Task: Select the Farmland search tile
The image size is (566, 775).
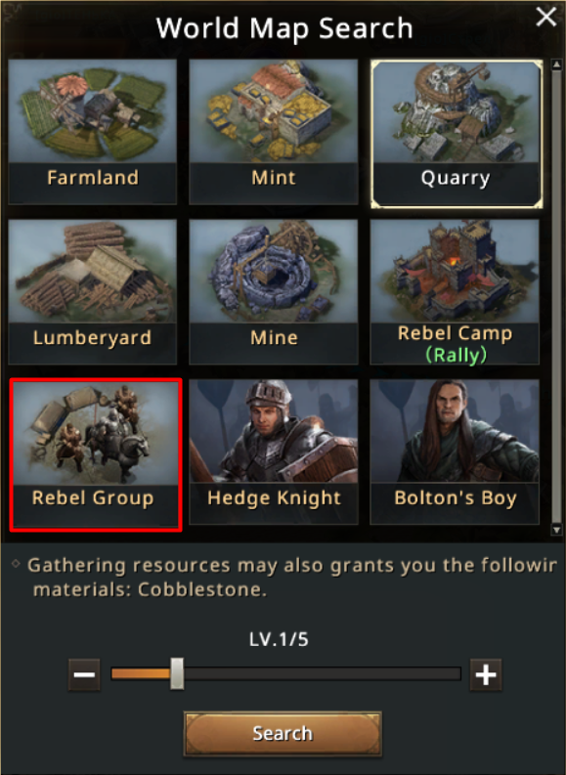Action: [x=93, y=132]
